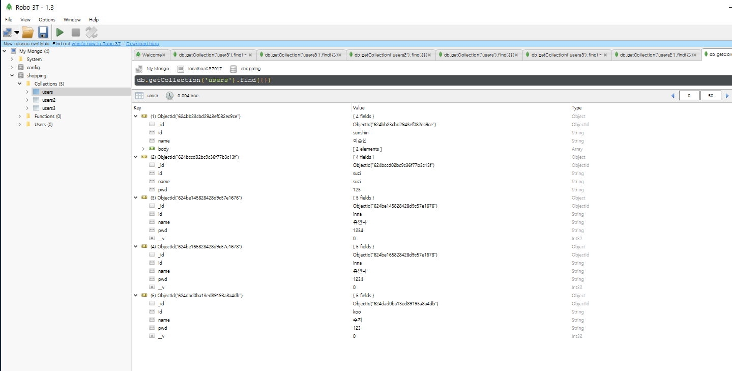Screen dimensions: 732x371
Task: Click the query editor command line
Action: tap(433, 80)
